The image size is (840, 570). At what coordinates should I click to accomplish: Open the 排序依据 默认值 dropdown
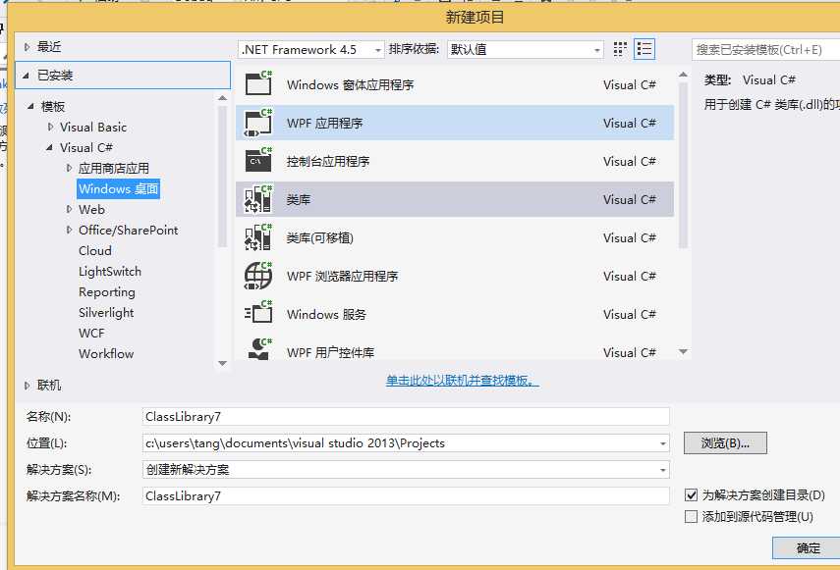(525, 50)
